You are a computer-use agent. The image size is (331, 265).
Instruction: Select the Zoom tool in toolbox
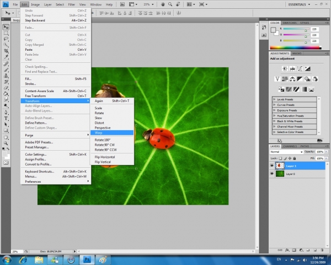click(6, 144)
